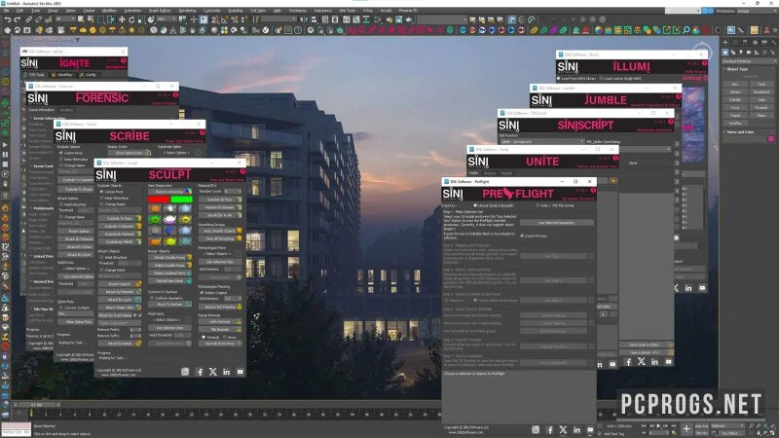779x438 pixels.
Task: Collapse the Object Type rollout
Action: click(x=738, y=69)
